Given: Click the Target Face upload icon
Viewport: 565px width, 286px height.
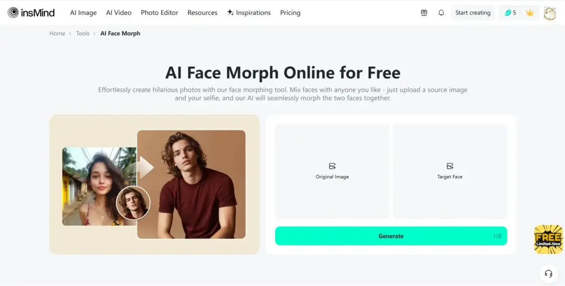Looking at the screenshot, I should coord(450,166).
